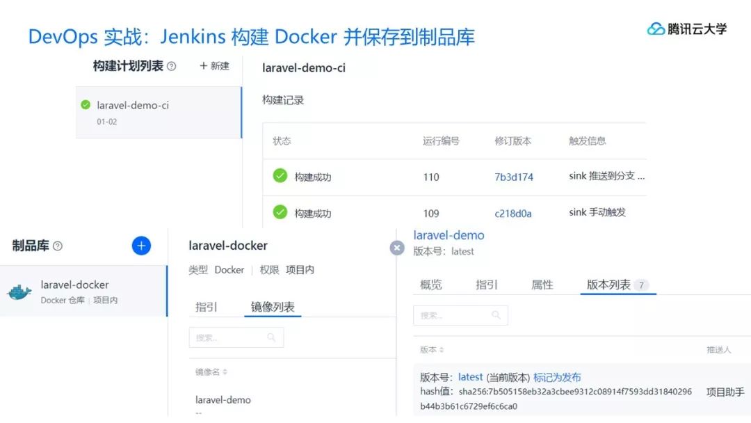Switch to the 指引 tab under laravel-docker
This screenshot has width=751, height=423.
coord(207,307)
